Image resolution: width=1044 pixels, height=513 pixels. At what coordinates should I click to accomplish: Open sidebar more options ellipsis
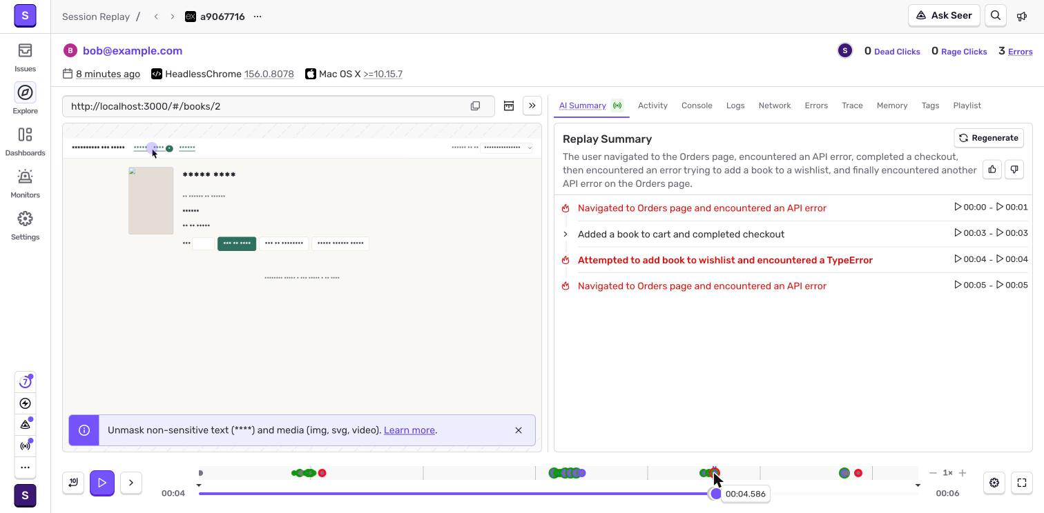[x=25, y=467]
